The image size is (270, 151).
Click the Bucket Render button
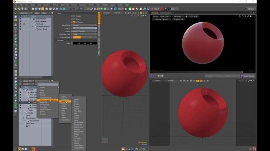(248, 76)
